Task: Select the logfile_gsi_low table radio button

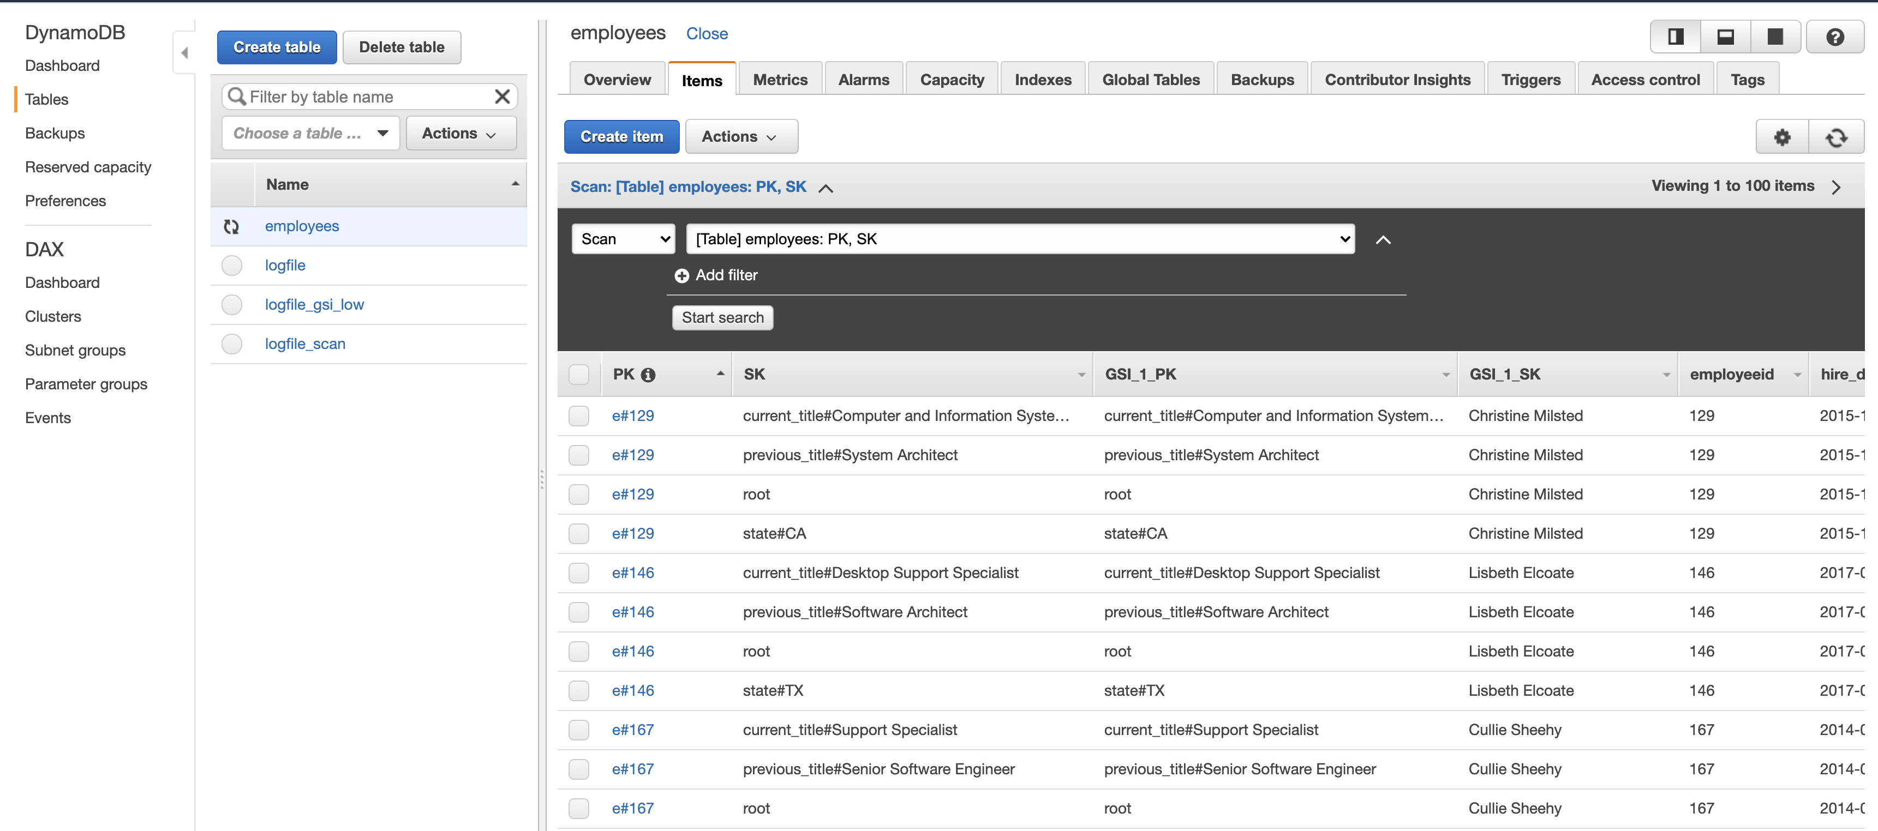Action: pos(232,305)
